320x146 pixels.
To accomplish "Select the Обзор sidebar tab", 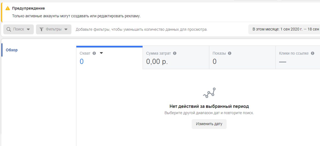I will tap(12, 50).
